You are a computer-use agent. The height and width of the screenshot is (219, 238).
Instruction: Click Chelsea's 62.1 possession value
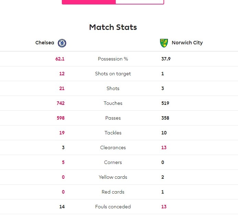[60, 59]
